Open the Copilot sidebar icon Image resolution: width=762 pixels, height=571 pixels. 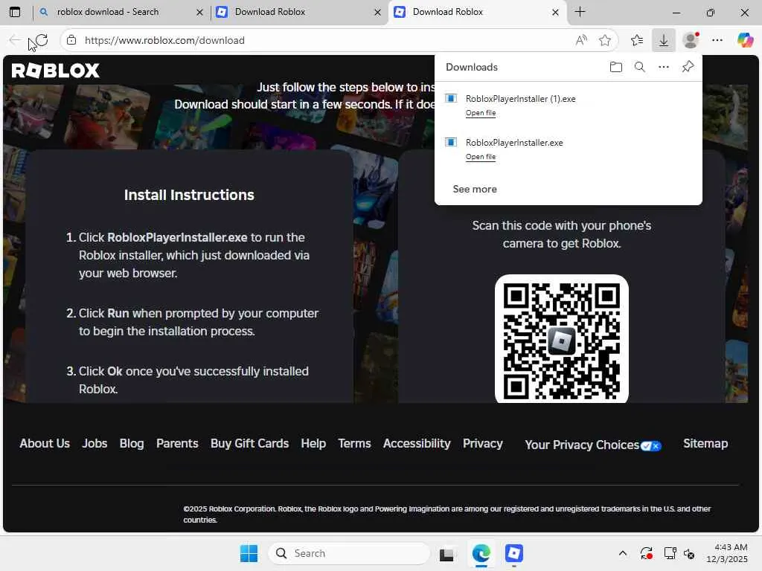point(744,40)
